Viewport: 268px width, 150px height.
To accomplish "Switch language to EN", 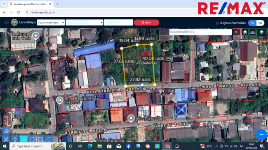I will coord(260,23).
